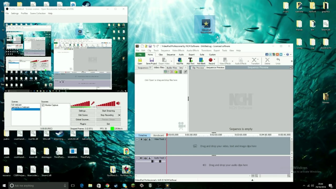Toggle Video Track 1 visibility eye
This screenshot has height=189, width=336.
141,139
